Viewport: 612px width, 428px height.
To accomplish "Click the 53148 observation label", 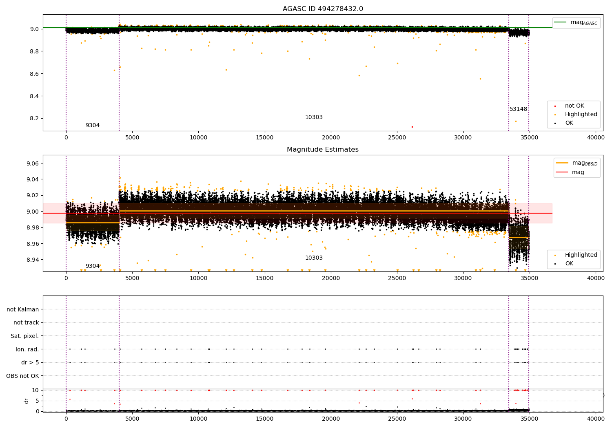I will coord(518,109).
